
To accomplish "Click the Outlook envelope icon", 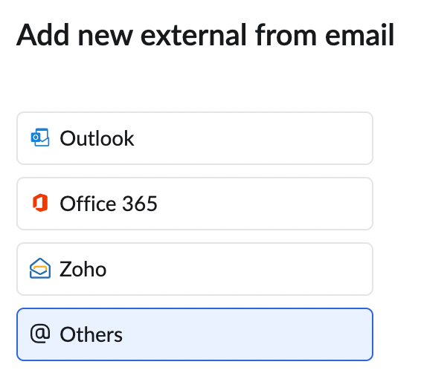I will (40, 137).
